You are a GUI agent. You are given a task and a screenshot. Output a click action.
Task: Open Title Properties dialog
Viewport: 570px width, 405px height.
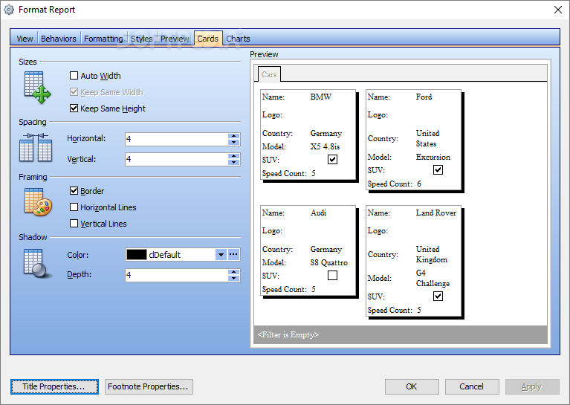pos(54,386)
